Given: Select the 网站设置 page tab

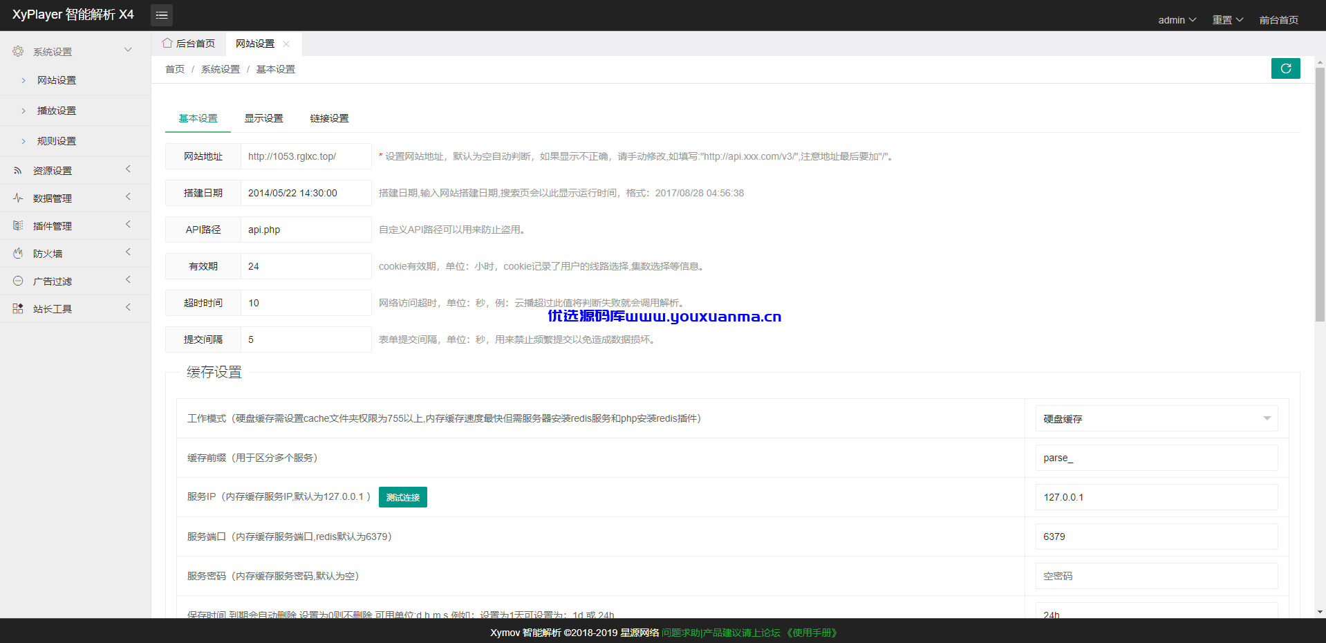Looking at the screenshot, I should tap(255, 44).
